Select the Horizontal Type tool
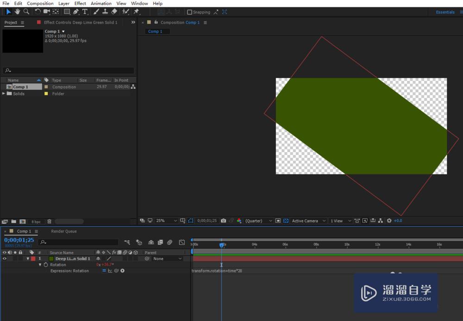The width and height of the screenshot is (463, 321). click(x=85, y=12)
